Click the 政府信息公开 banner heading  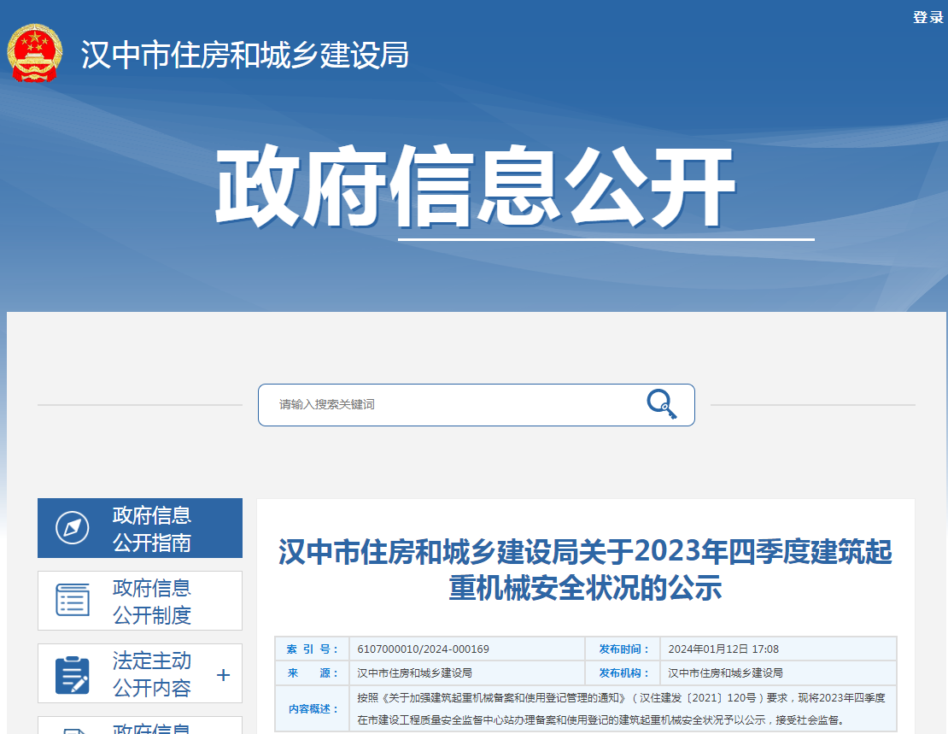point(475,186)
